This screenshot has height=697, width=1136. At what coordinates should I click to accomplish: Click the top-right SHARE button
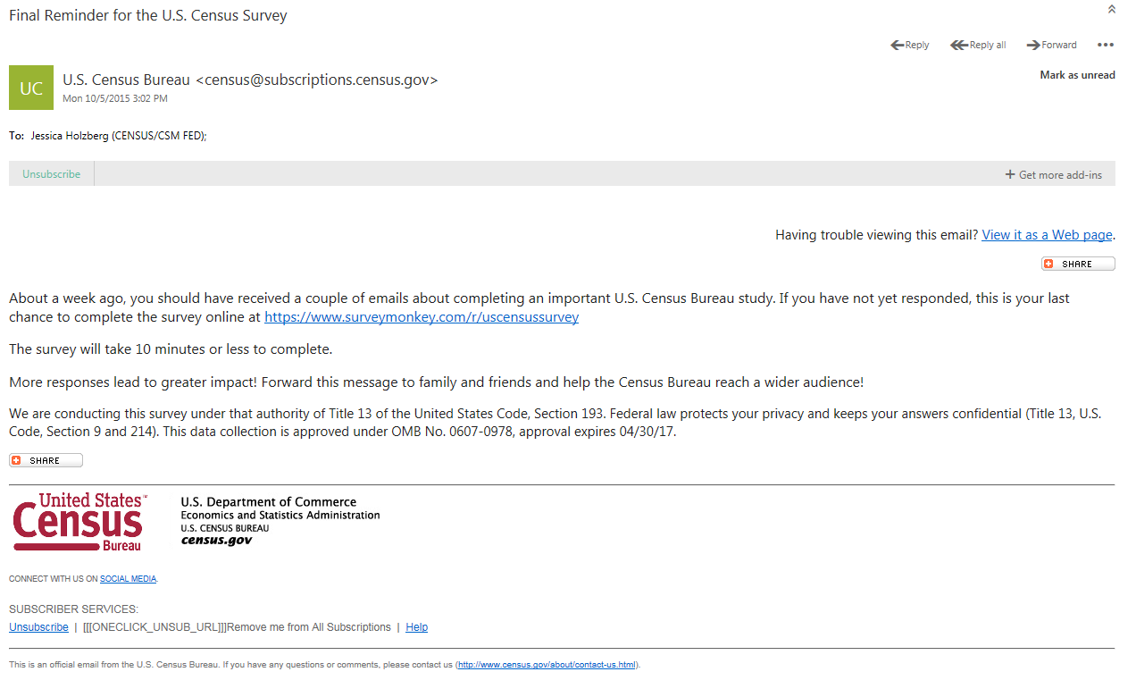coord(1078,264)
